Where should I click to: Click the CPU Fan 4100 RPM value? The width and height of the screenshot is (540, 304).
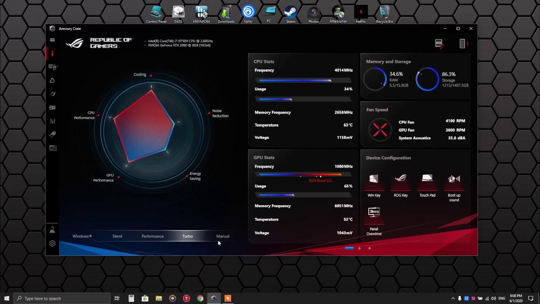tap(455, 121)
